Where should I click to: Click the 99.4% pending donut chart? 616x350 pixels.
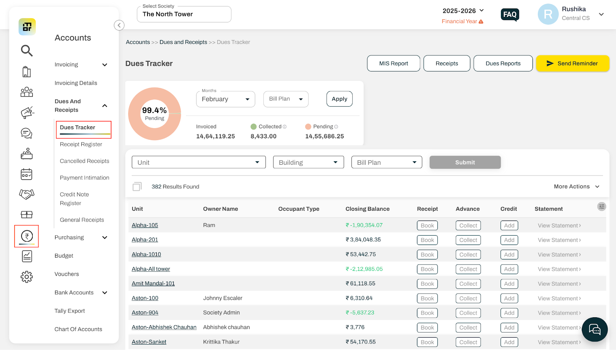pyautogui.click(x=154, y=114)
